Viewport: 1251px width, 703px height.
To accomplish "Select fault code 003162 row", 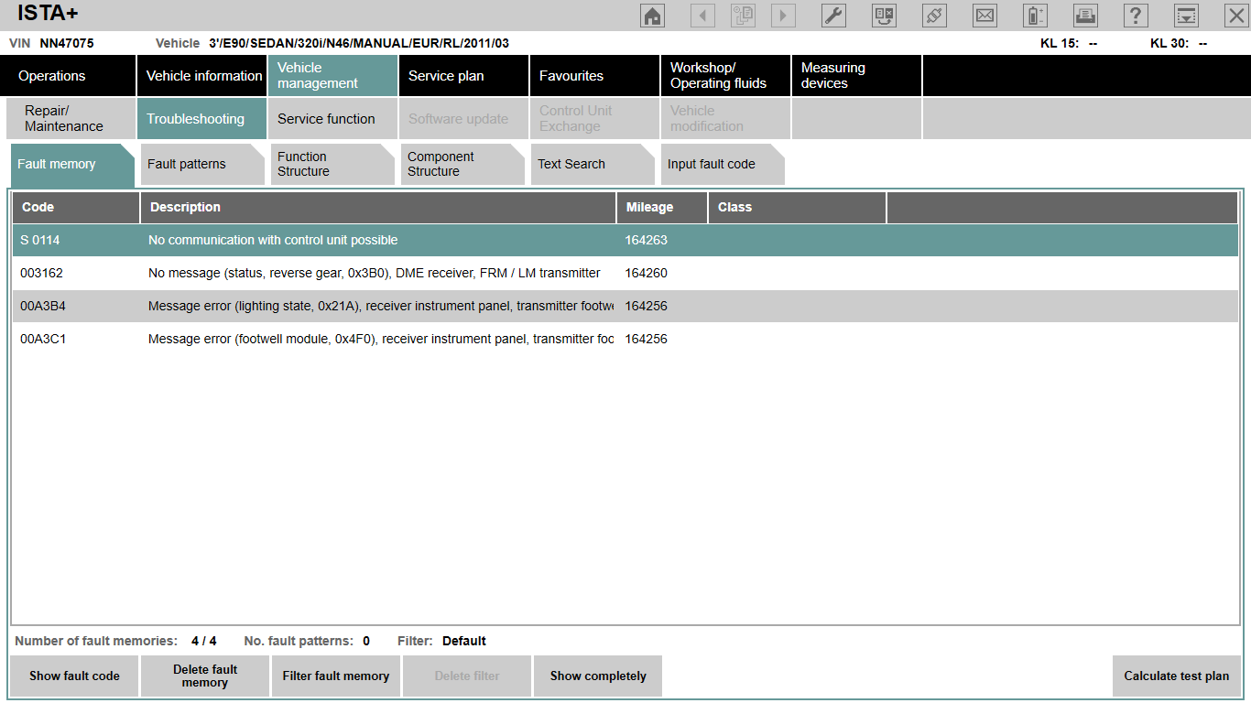I will pyautogui.click(x=625, y=273).
